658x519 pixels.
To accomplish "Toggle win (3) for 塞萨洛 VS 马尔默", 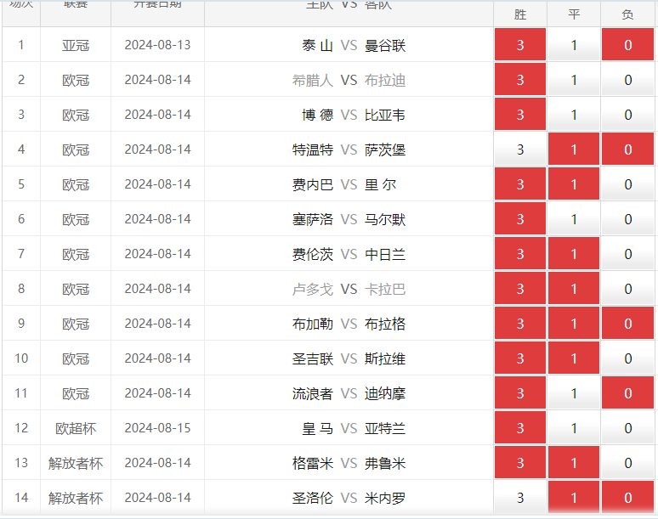I will click(520, 218).
